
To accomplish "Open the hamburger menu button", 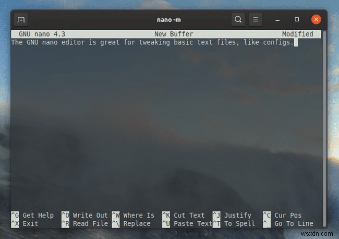I will 256,19.
